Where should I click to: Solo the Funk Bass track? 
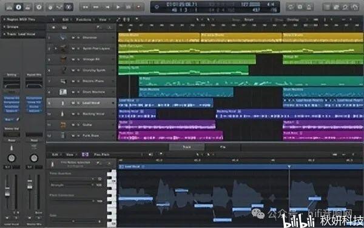point(78,135)
